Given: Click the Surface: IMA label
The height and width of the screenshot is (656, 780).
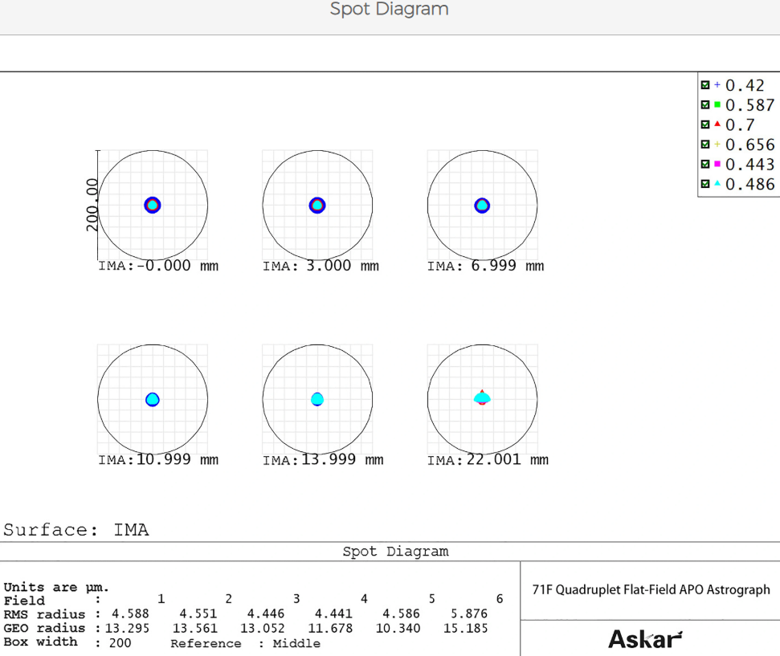Looking at the screenshot, I should [76, 530].
